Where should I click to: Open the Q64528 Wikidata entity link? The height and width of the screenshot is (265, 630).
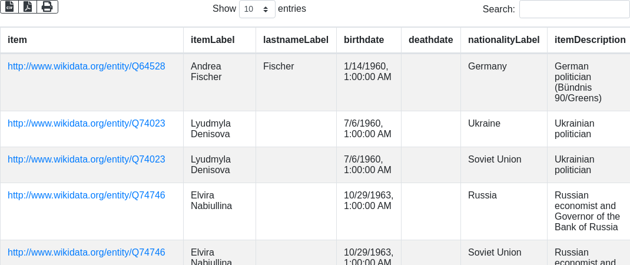click(87, 67)
